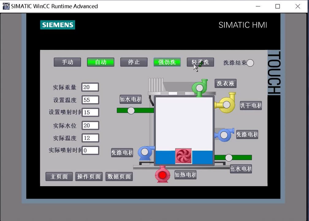Switch to the 操作页面 operation page
Screen dimensions: 309x221
pos(89,176)
